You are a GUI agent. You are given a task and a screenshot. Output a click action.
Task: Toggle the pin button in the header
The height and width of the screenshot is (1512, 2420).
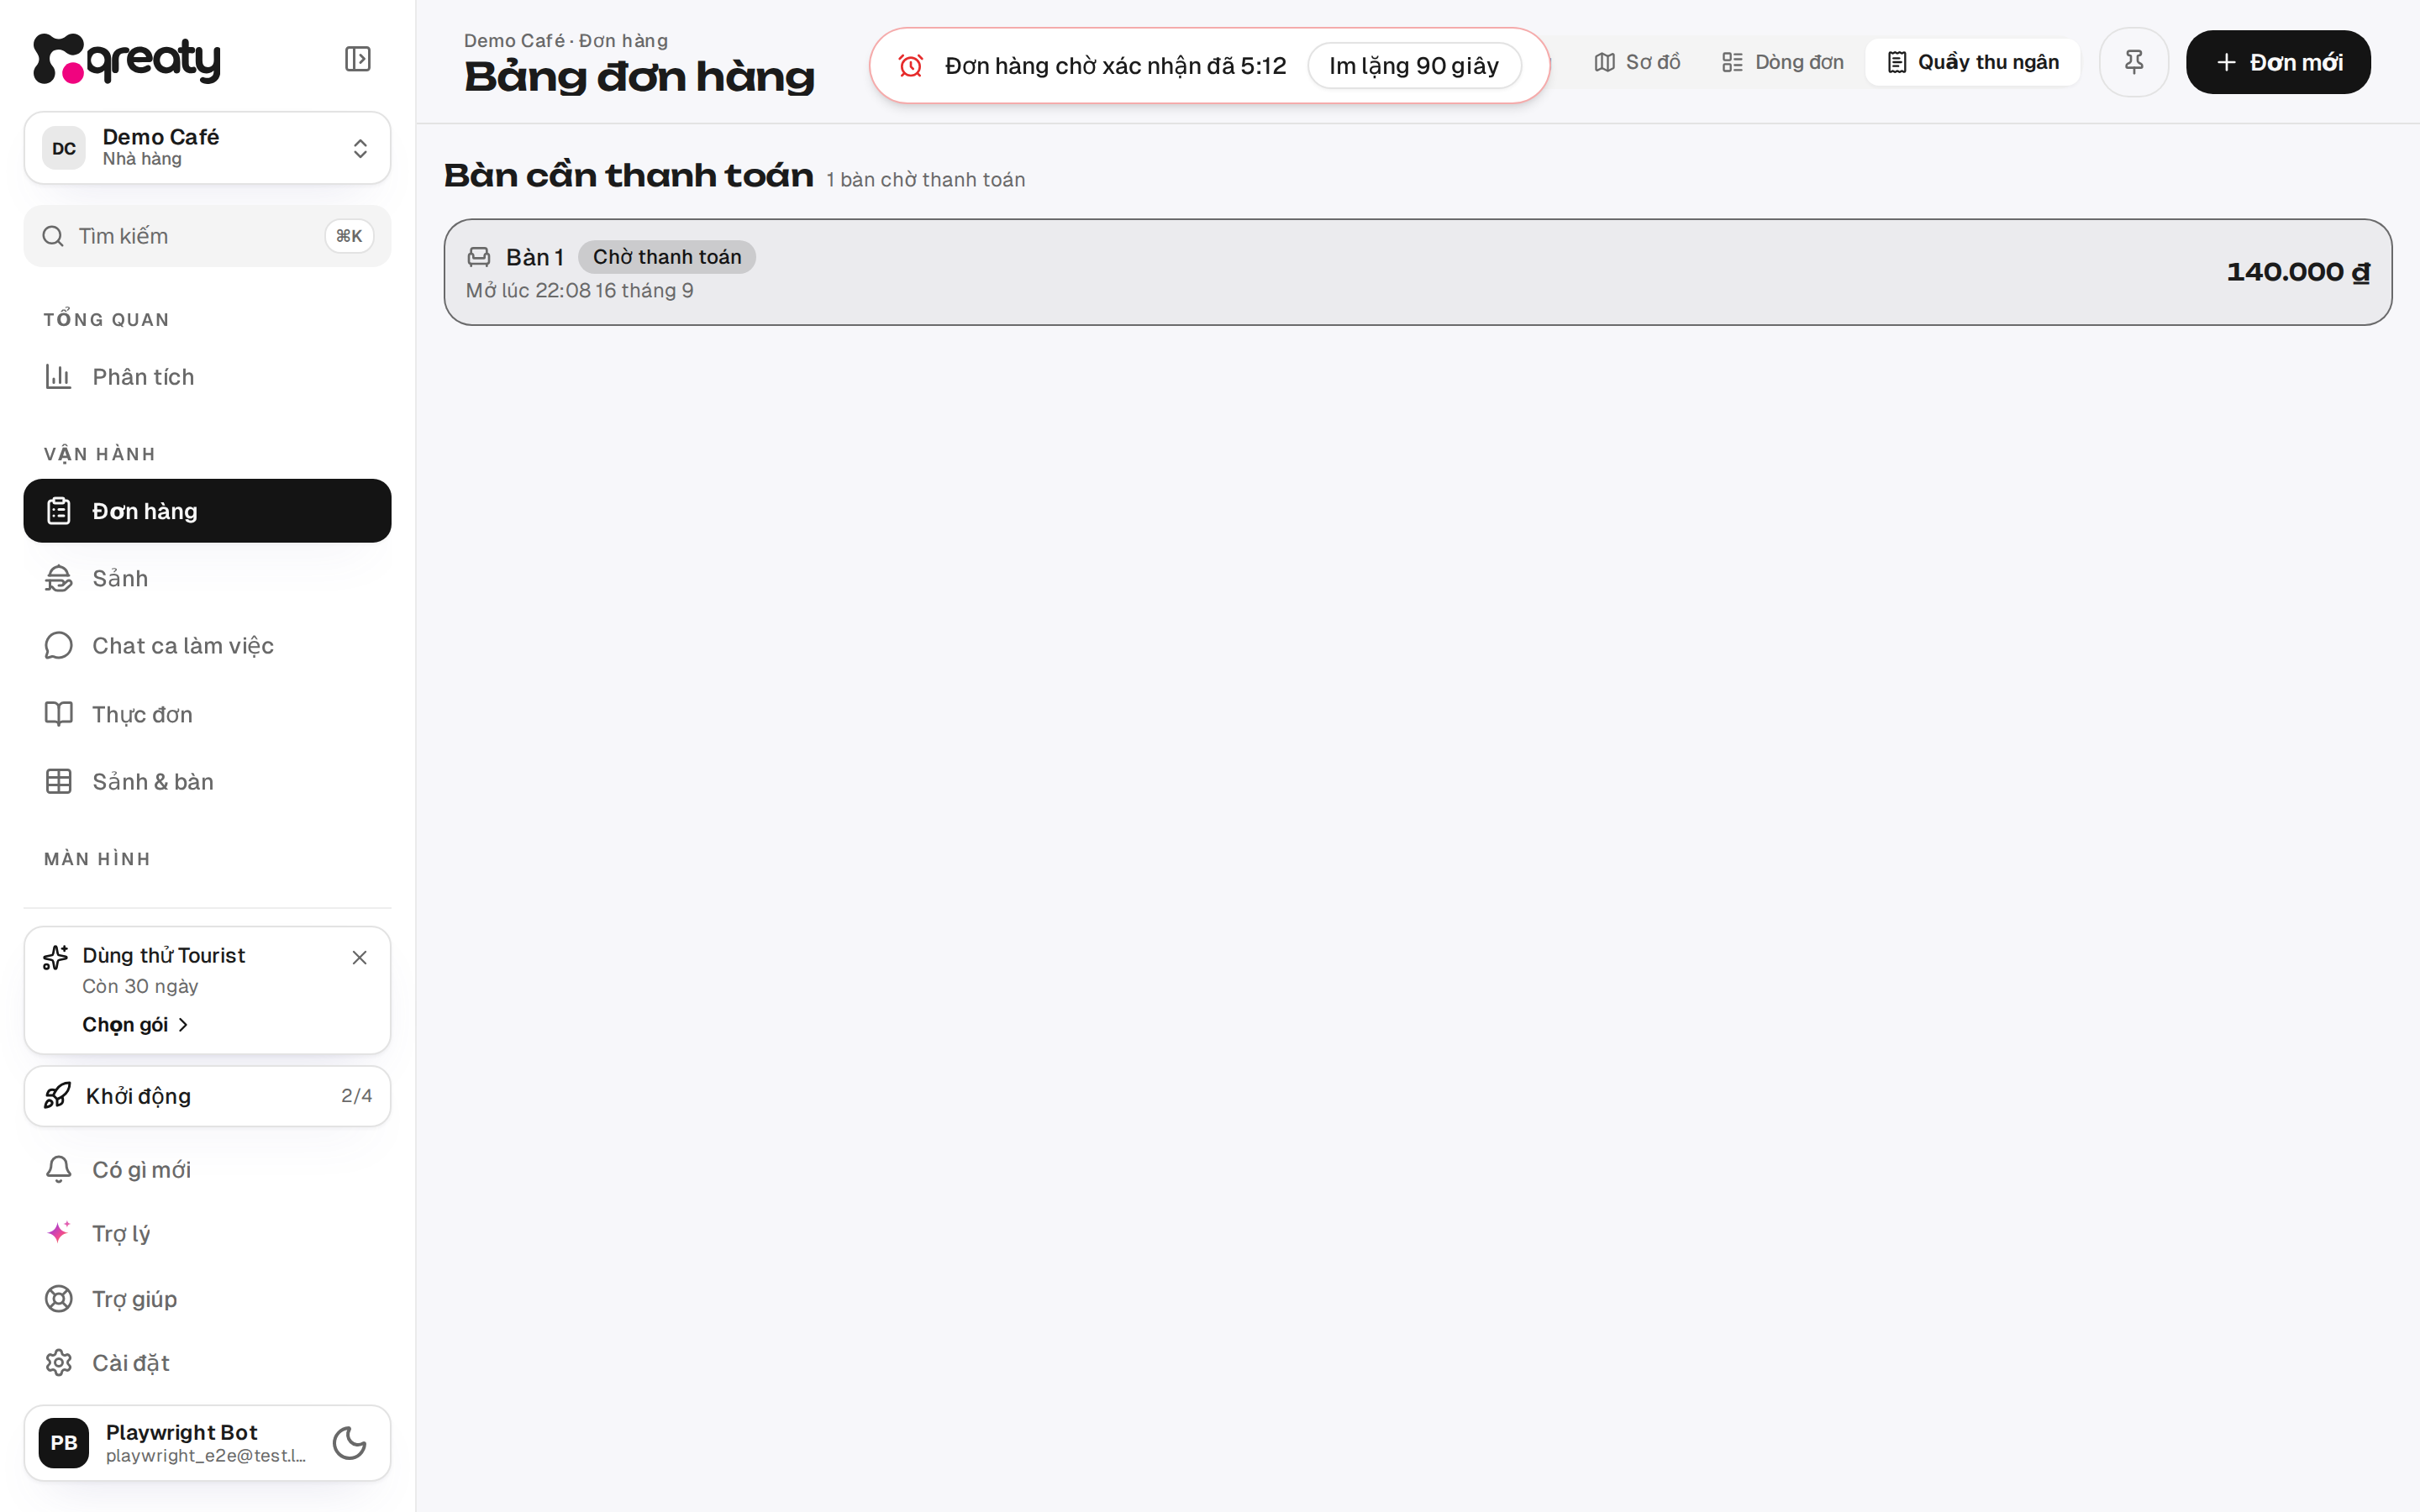[x=2134, y=62]
